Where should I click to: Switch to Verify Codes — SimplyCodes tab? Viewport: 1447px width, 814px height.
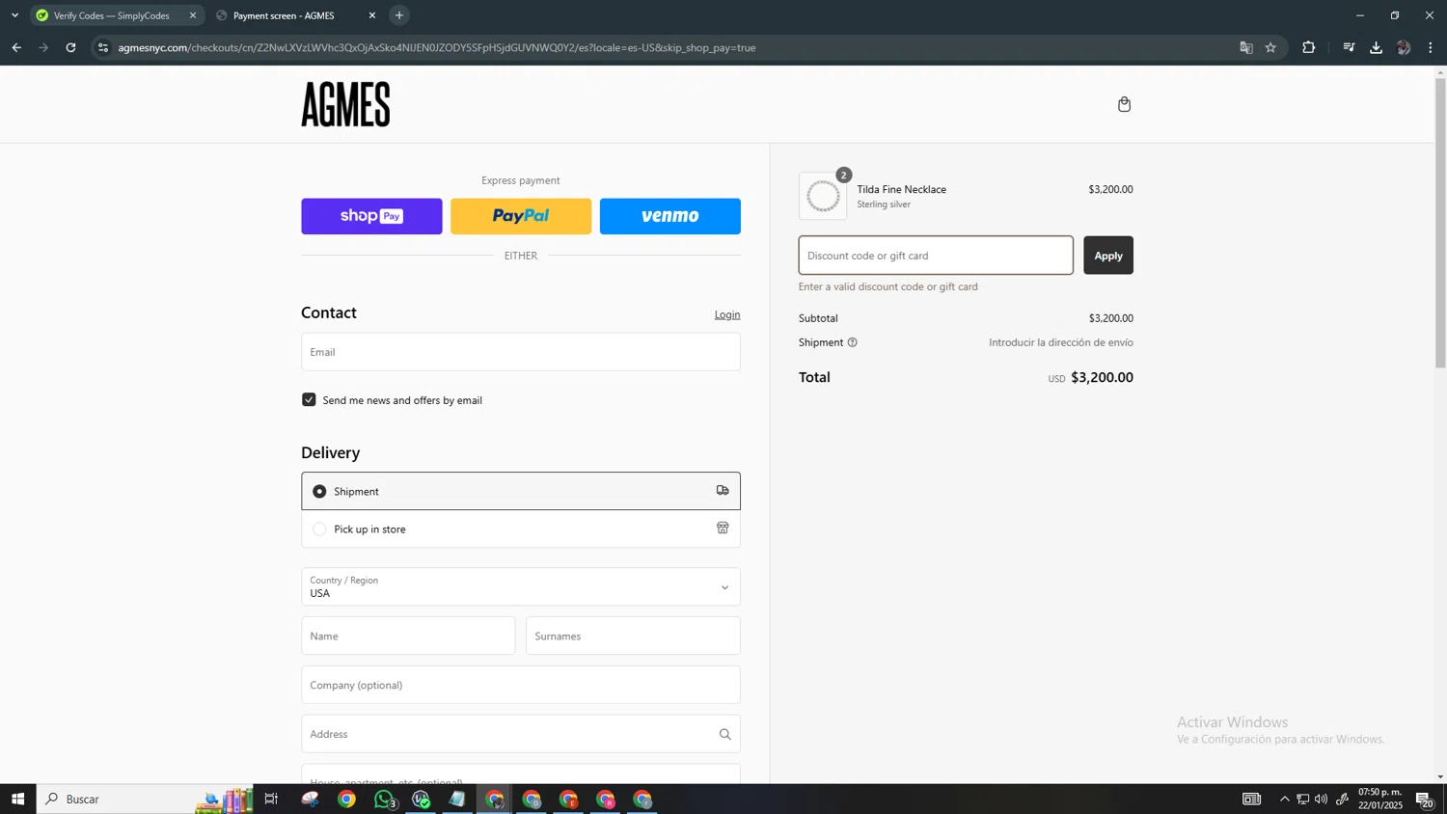tap(111, 15)
